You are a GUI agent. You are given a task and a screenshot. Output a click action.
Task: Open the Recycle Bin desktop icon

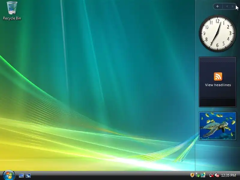[12, 10]
